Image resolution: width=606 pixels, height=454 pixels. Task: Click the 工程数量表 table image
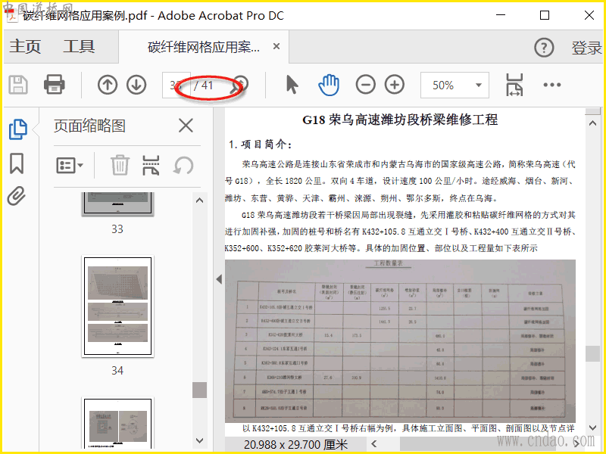coord(401,341)
